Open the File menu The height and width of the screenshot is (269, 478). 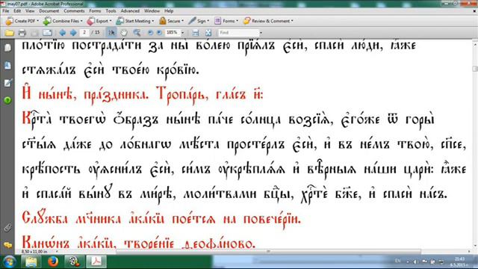[5, 10]
